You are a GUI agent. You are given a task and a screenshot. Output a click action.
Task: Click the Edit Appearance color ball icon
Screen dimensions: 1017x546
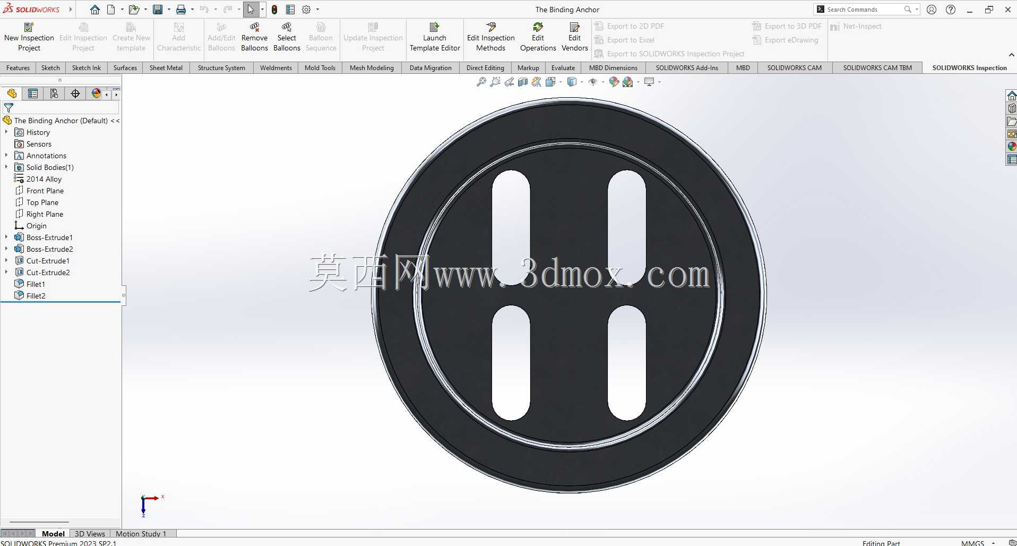[x=614, y=82]
